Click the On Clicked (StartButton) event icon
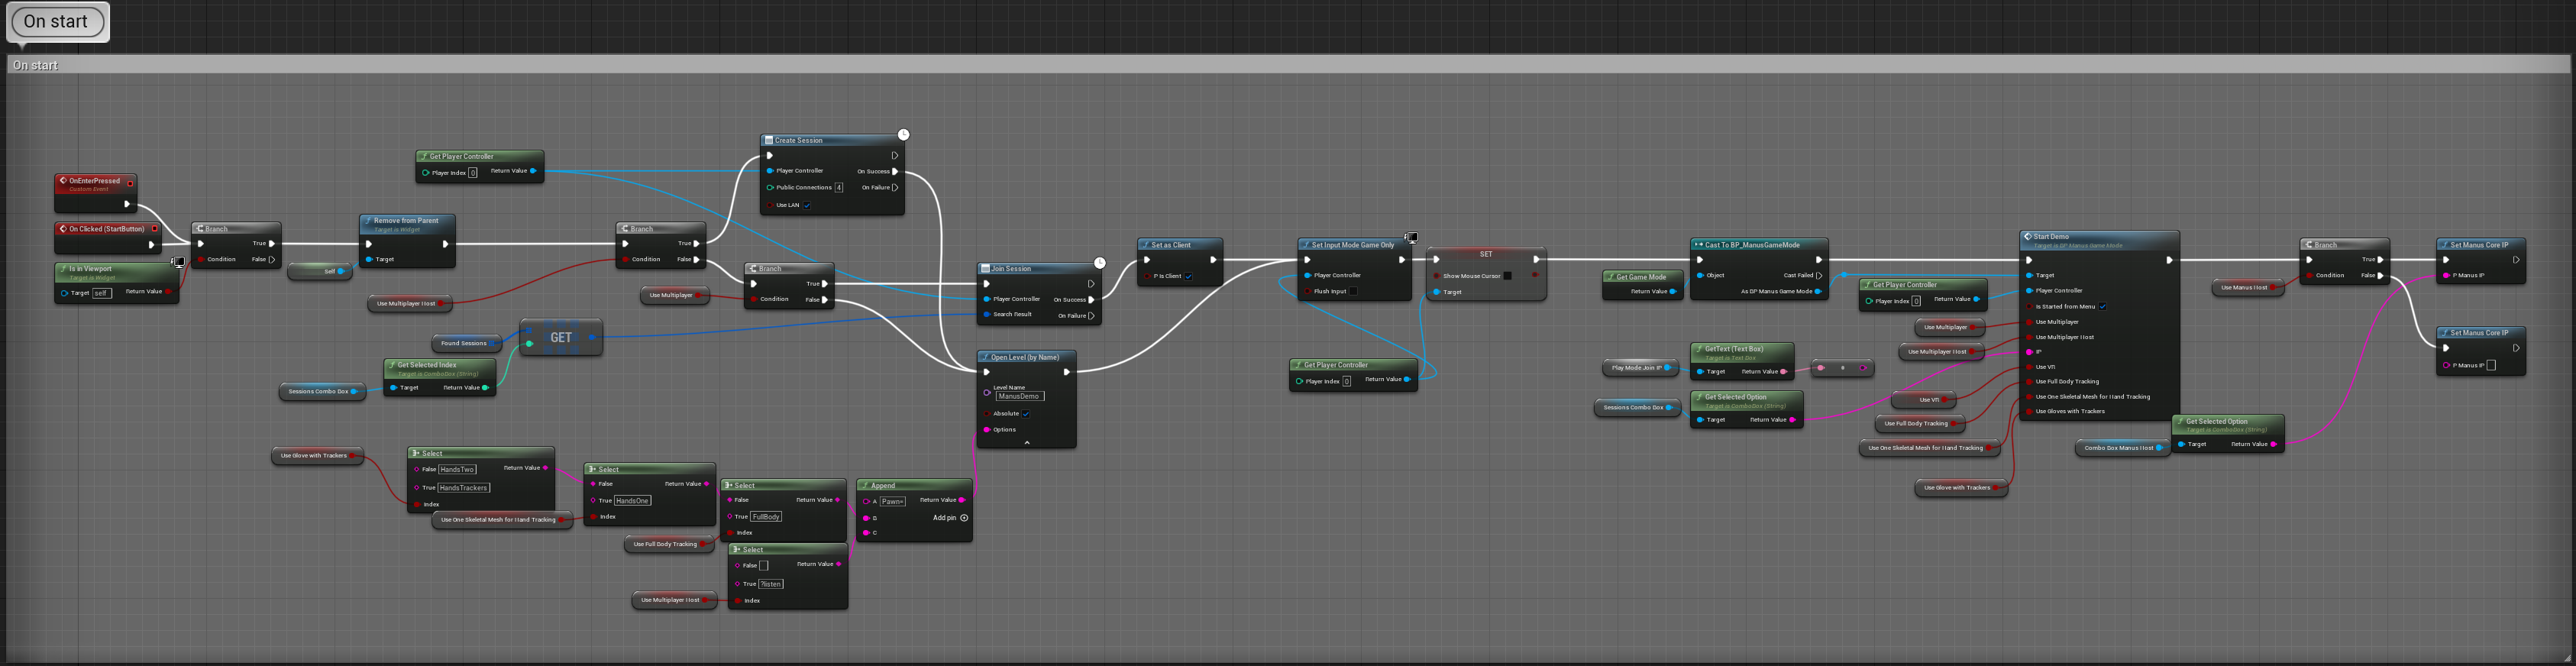The image size is (2576, 666). click(63, 229)
